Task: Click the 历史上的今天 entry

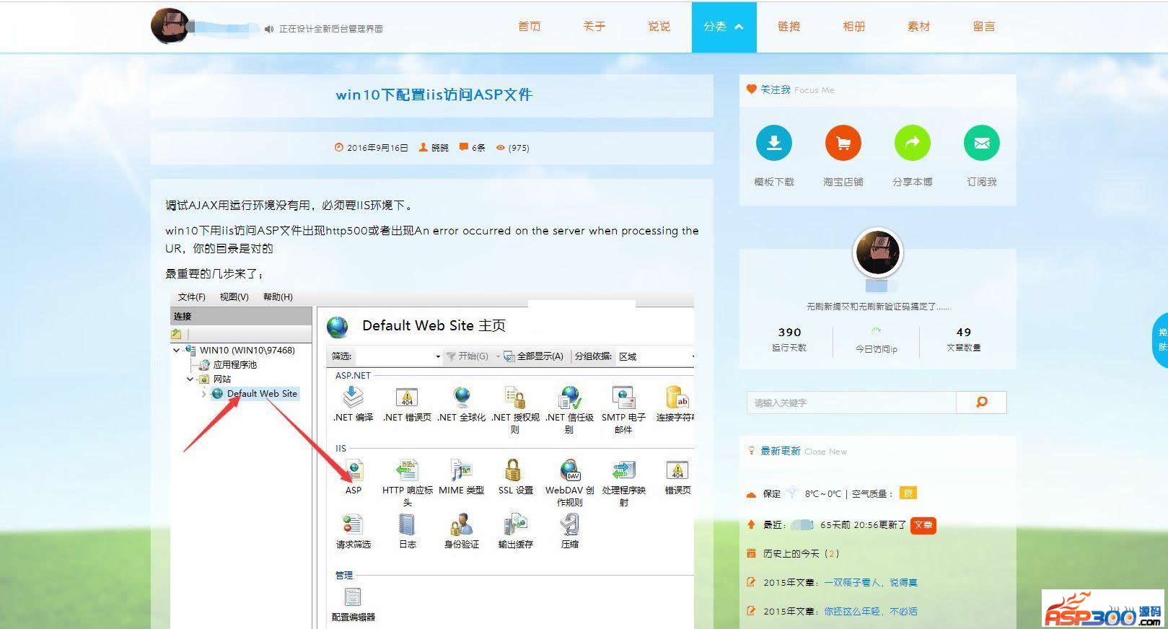Action: [801, 554]
